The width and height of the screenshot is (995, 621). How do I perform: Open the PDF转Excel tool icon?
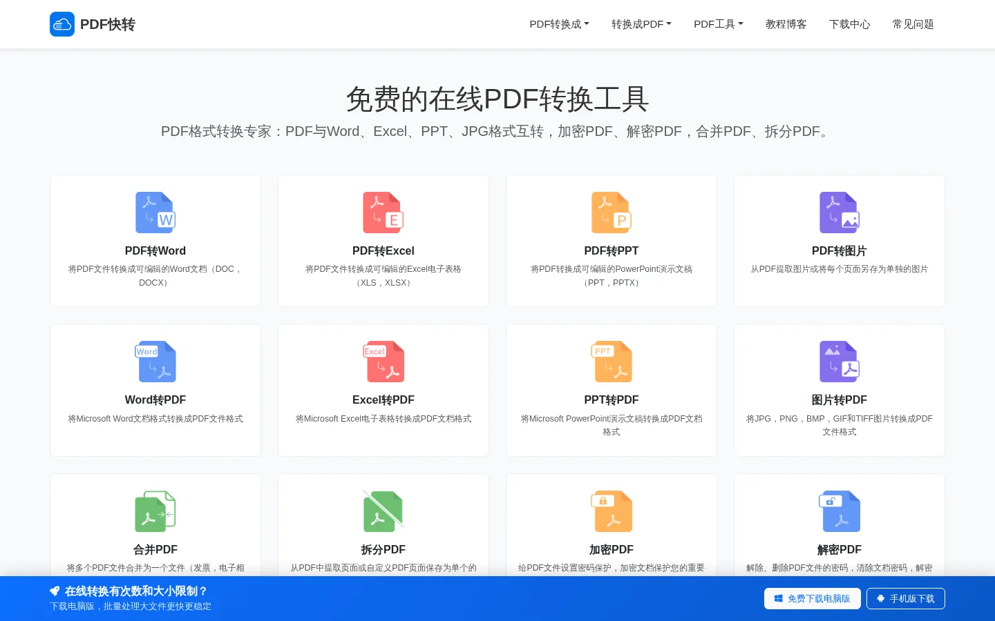coord(383,213)
